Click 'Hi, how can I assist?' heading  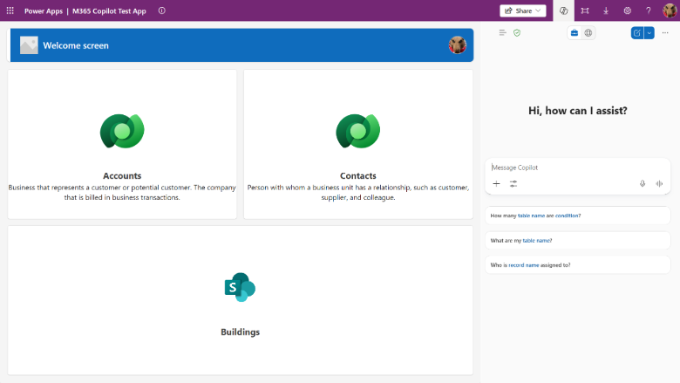tap(578, 111)
